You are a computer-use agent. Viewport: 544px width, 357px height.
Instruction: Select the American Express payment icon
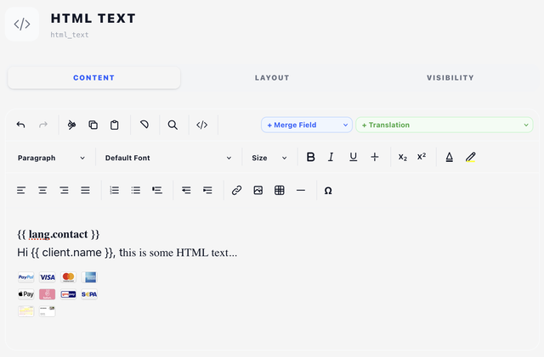89,277
